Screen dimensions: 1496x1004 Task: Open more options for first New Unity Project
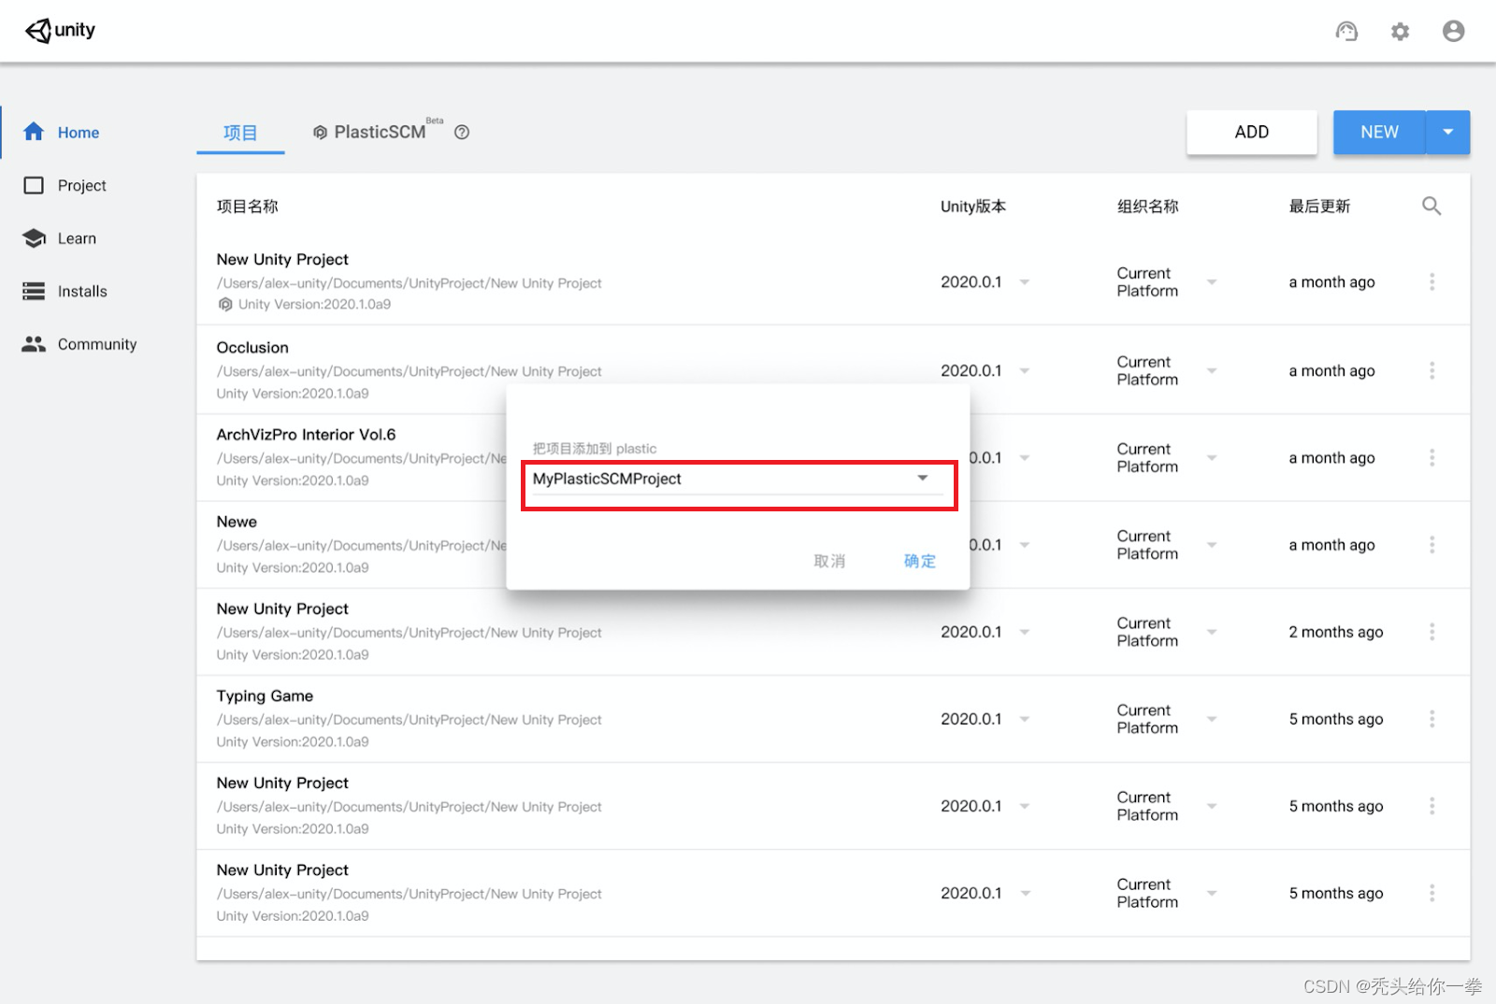1431,281
